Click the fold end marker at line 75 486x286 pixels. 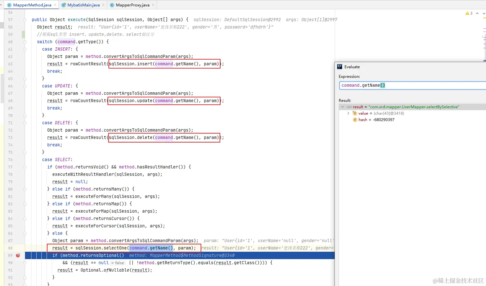25,152
